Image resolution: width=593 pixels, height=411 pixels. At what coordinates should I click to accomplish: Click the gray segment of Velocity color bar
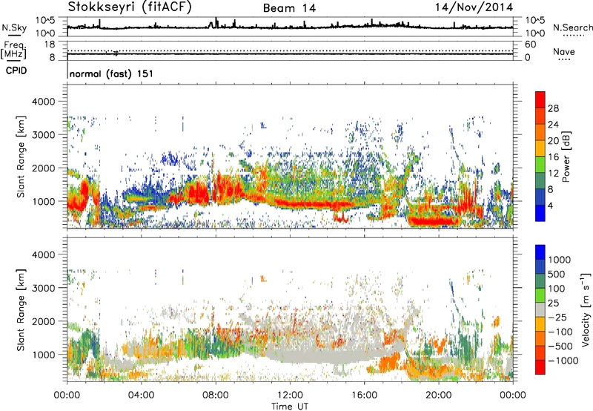pyautogui.click(x=540, y=310)
